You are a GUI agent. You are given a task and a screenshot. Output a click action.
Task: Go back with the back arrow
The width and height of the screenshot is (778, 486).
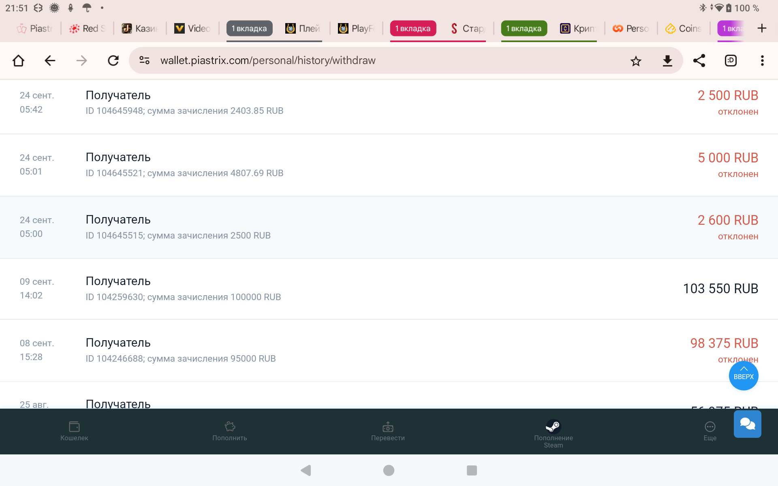tap(50, 61)
